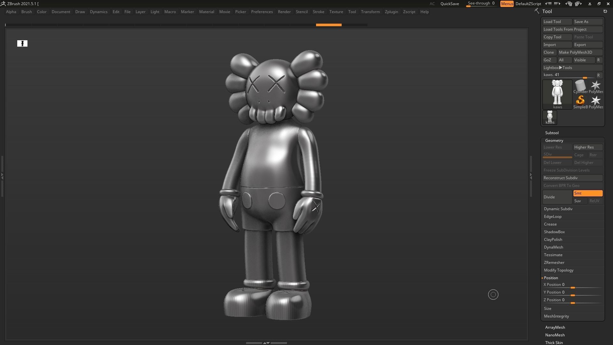This screenshot has height=345, width=613.
Task: Click the Load Tool button
Action: [557, 22]
